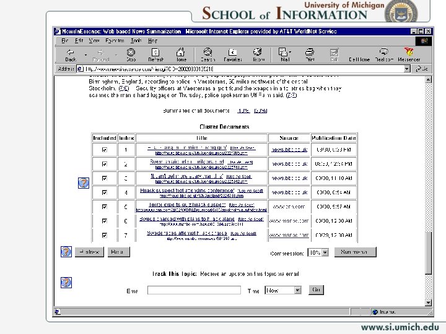Open the Time dropdown showing Now

click(297, 290)
